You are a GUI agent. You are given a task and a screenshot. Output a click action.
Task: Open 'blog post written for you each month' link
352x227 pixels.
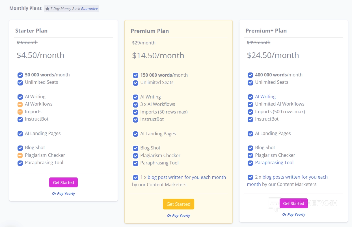(x=187, y=177)
